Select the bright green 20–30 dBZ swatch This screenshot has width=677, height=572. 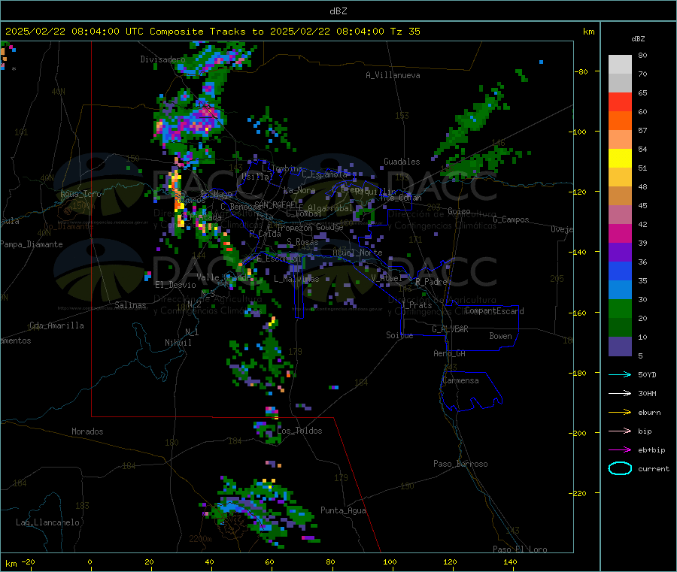(x=620, y=308)
